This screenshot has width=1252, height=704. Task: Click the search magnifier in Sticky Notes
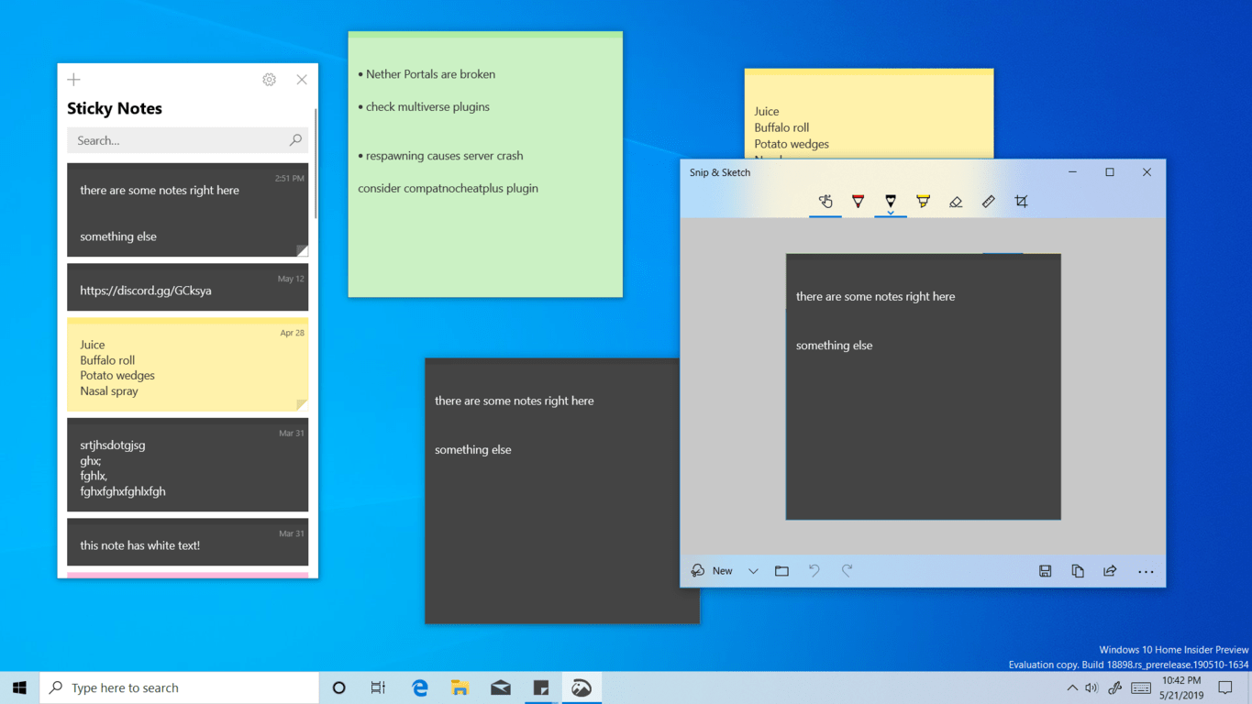295,140
